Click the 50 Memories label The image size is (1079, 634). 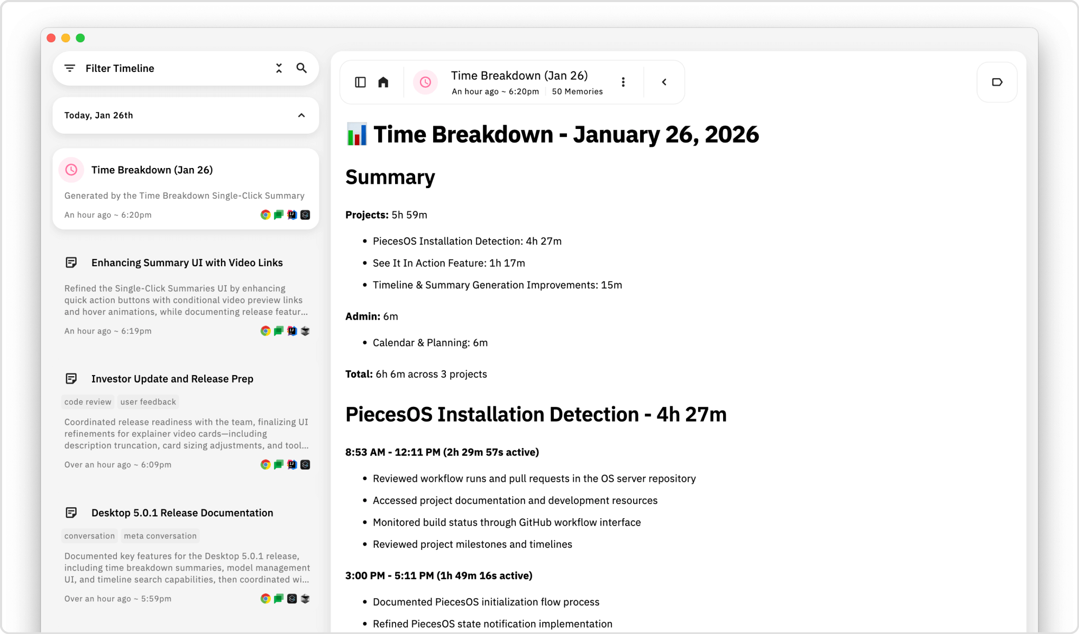pyautogui.click(x=577, y=91)
